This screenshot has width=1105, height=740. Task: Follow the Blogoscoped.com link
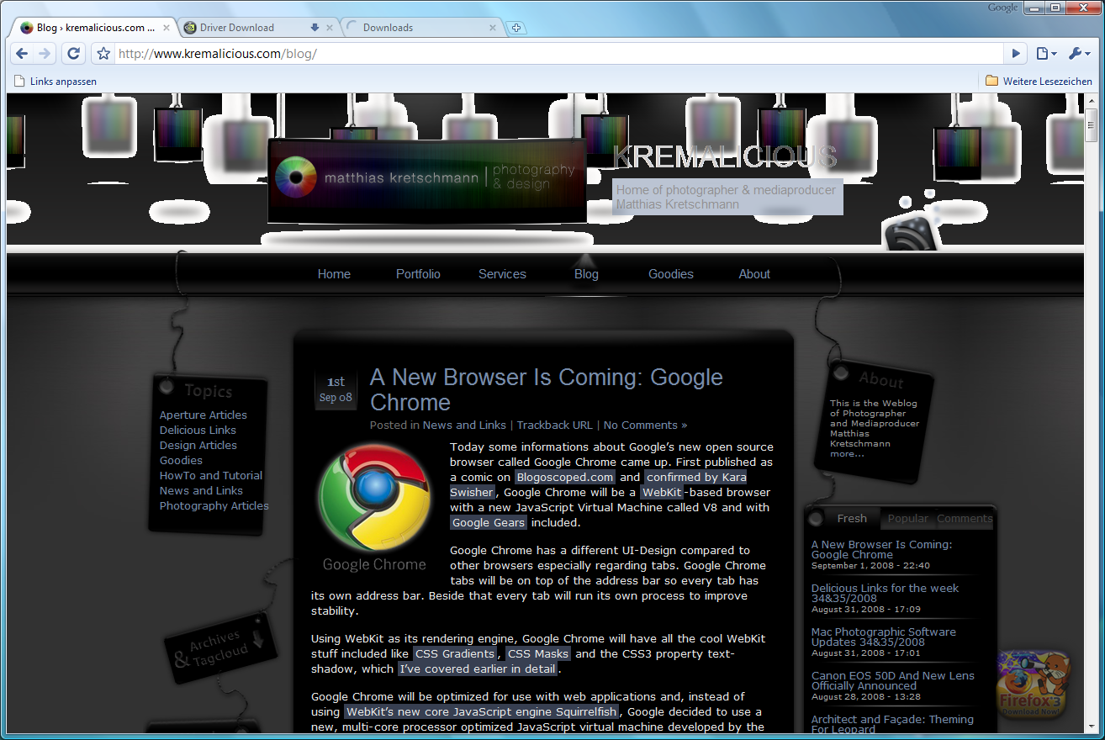pos(565,478)
